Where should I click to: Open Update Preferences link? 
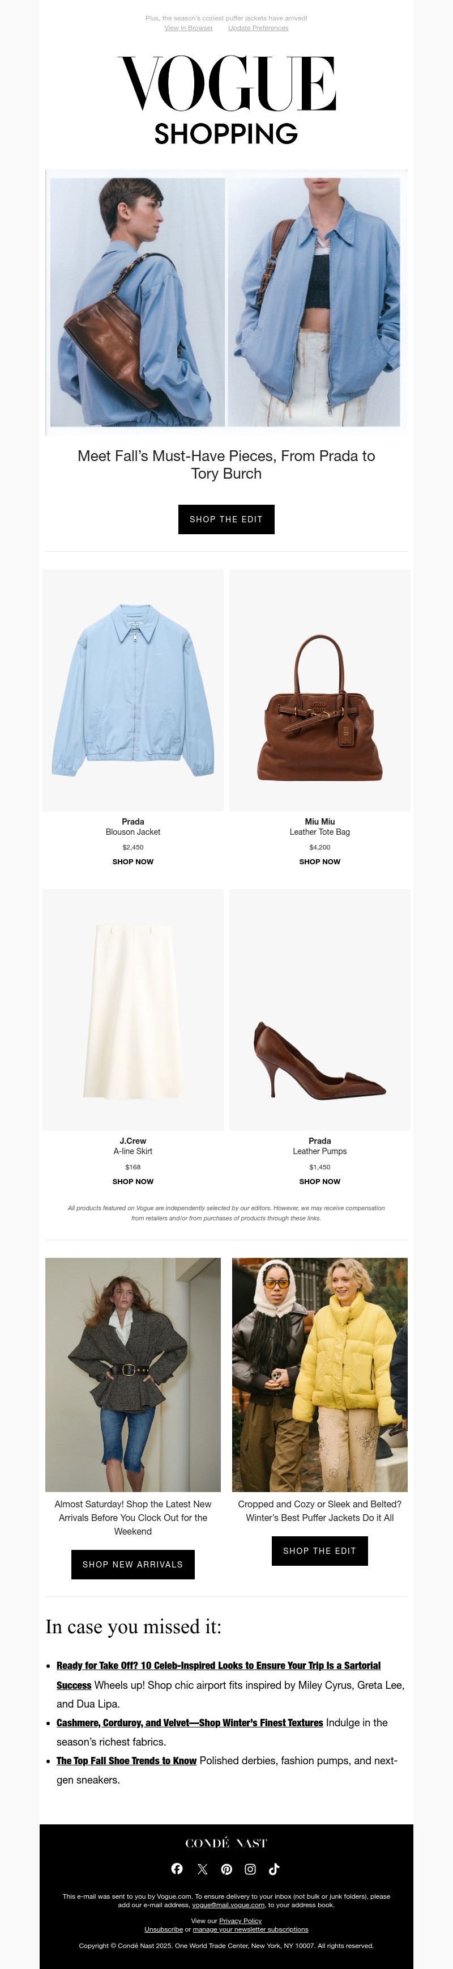pos(258,28)
